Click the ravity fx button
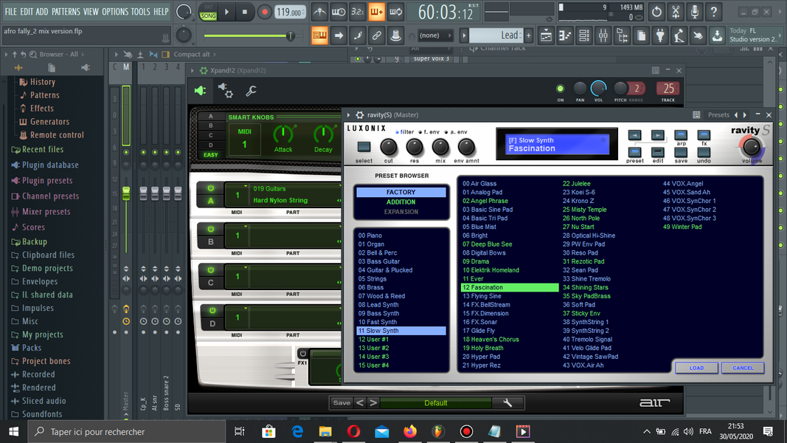 [x=704, y=136]
